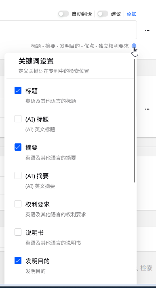
Task: Select the 说明书 option label
Action: pos(34,233)
